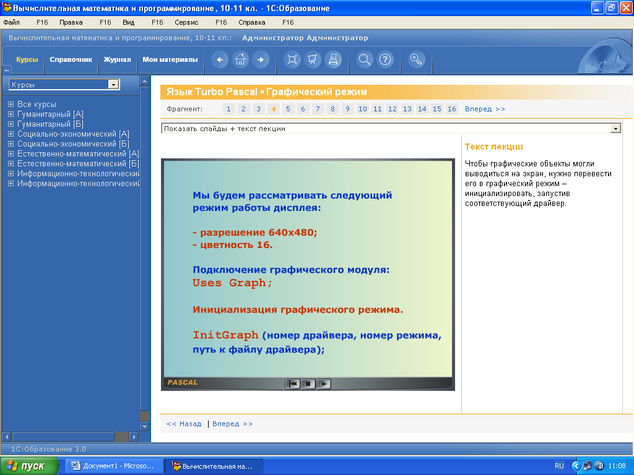Switch to Документ1 - Microsoft Word taskbar button
634x475 pixels.
click(115, 466)
